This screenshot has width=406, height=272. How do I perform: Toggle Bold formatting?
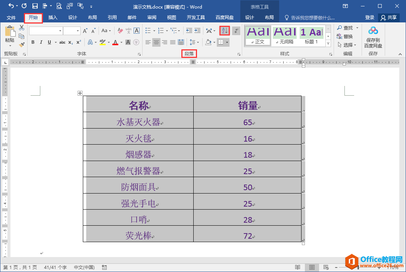point(33,42)
